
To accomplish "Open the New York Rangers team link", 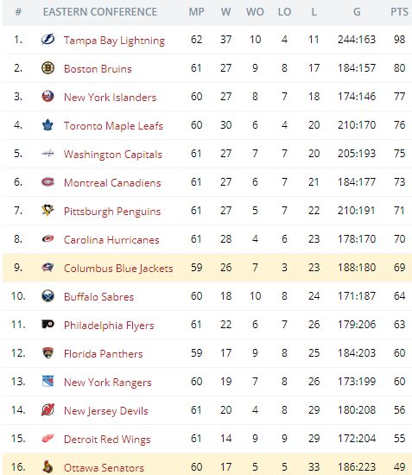I will coord(108,383).
